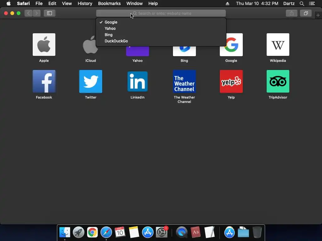Viewport: 322px width, 241px height.
Task: Show the tab overview
Action: (306, 13)
